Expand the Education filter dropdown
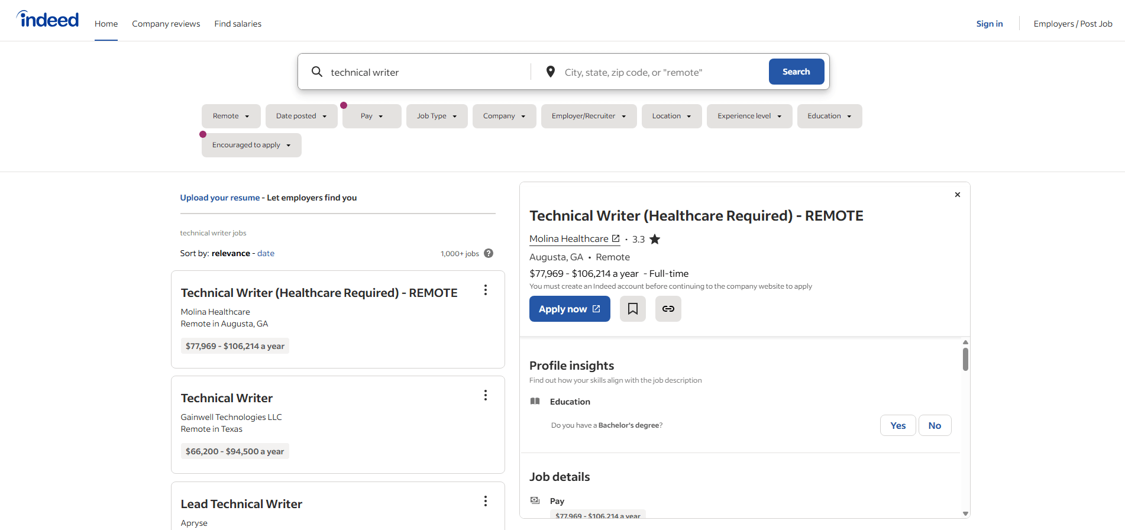This screenshot has height=530, width=1125. coord(830,116)
